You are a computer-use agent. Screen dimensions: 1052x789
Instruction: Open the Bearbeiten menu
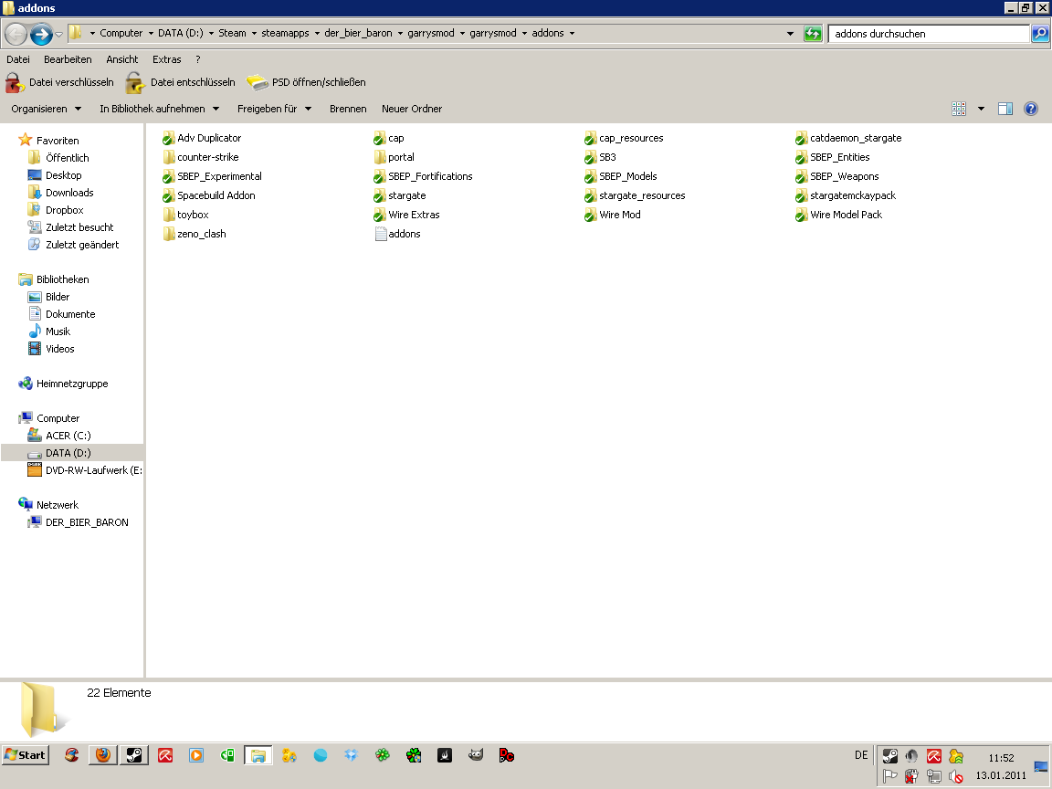(x=68, y=59)
